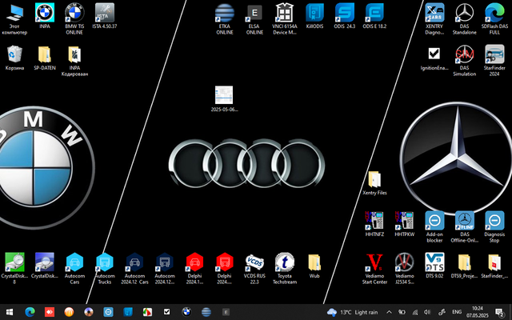Viewport: 512px width, 320px height.
Task: Click the blue circle-minus taskbar icon
Action: pyautogui.click(x=108, y=312)
